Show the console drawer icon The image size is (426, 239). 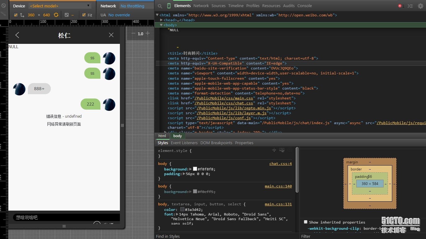click(410, 6)
